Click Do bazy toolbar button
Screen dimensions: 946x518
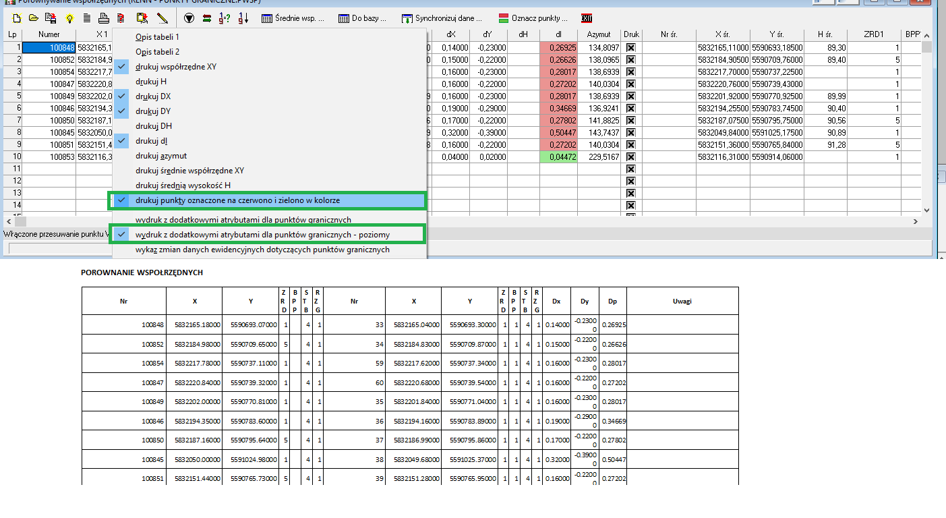[363, 18]
